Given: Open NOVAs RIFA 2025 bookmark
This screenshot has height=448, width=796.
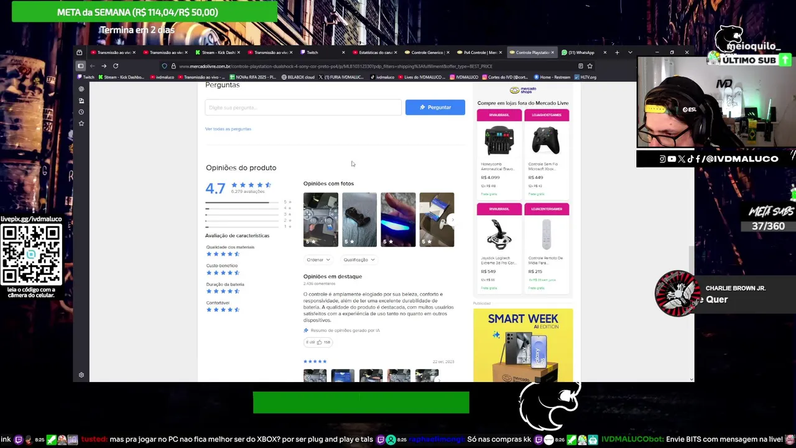Looking at the screenshot, I should tap(252, 77).
